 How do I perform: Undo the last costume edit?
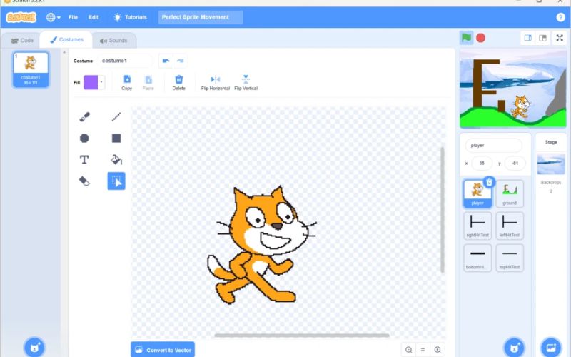tap(166, 61)
